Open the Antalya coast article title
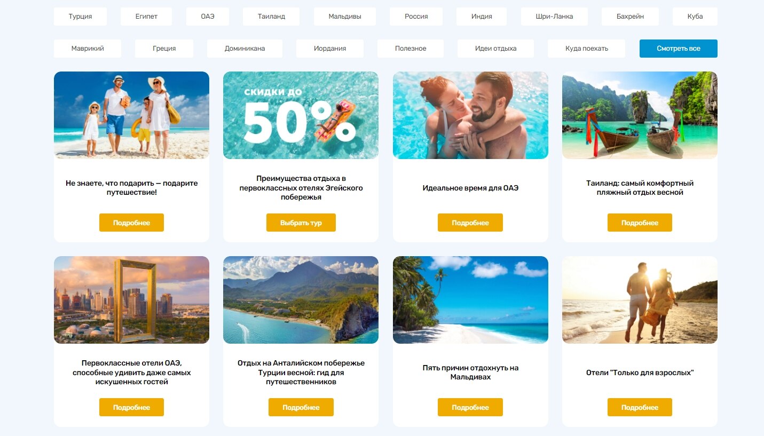Viewport: 764px width, 436px height. click(x=301, y=372)
